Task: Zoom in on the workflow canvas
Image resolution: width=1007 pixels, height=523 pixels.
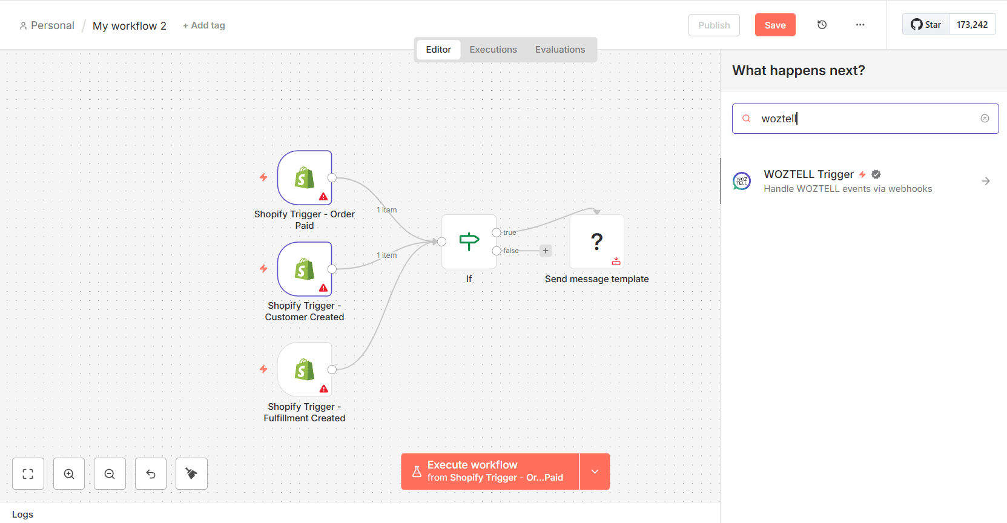Action: 69,474
